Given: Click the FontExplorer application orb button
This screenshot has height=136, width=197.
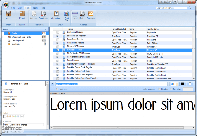Looking at the screenshot, I should [6, 5].
